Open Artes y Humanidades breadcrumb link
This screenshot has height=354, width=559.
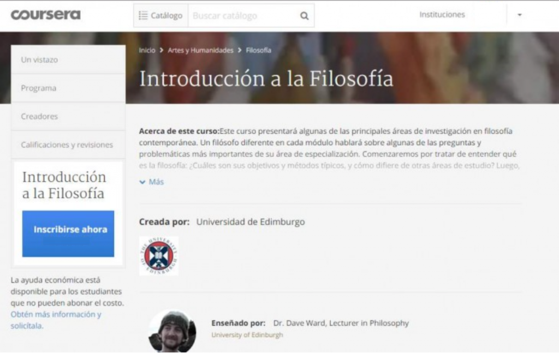tap(200, 50)
